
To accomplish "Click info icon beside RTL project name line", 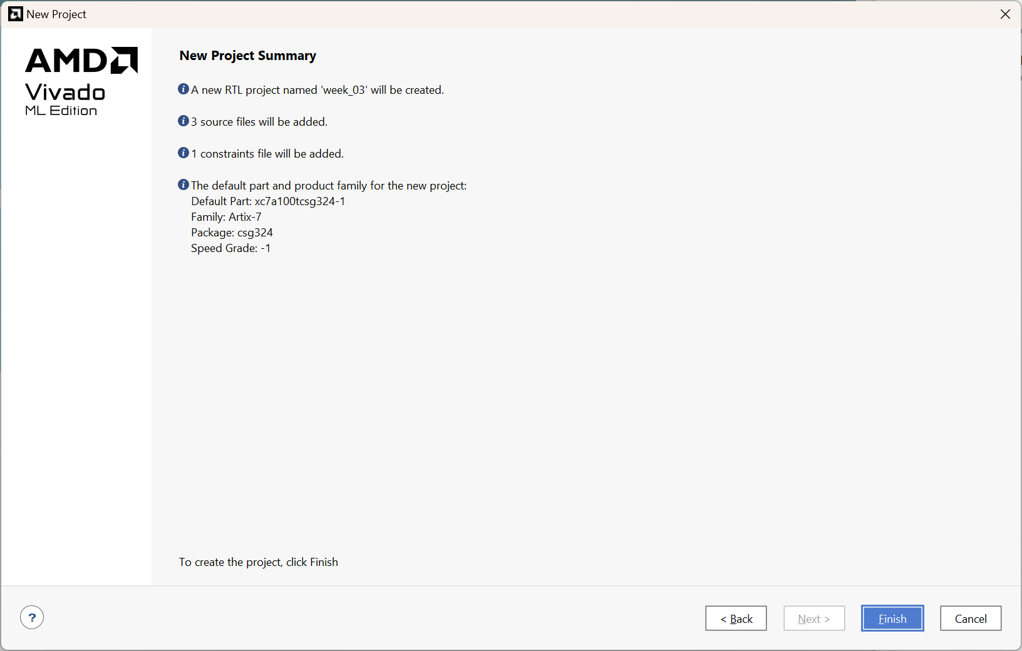I will point(183,89).
